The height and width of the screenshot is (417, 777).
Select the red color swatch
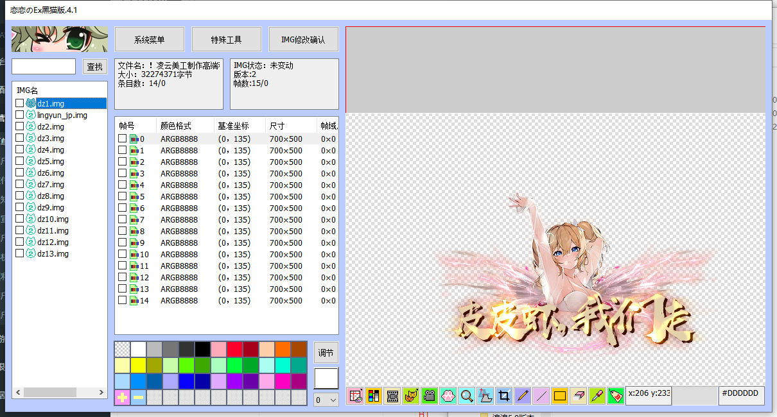point(234,348)
